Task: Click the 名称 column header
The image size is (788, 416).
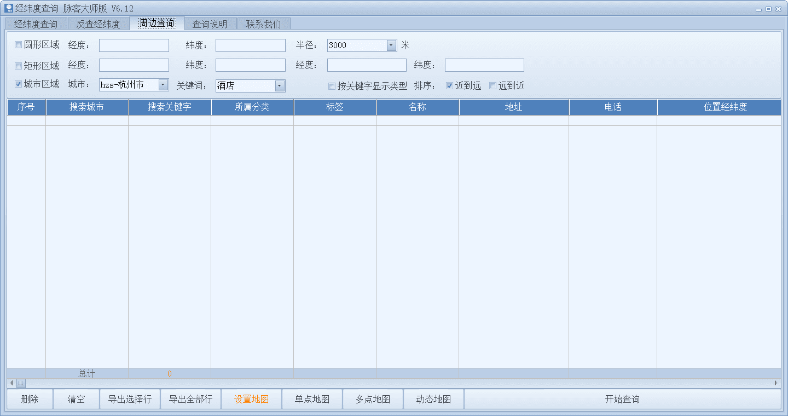Action: click(417, 107)
